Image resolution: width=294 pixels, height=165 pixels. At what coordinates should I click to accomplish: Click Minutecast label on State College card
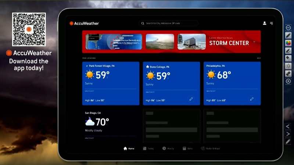150,92
